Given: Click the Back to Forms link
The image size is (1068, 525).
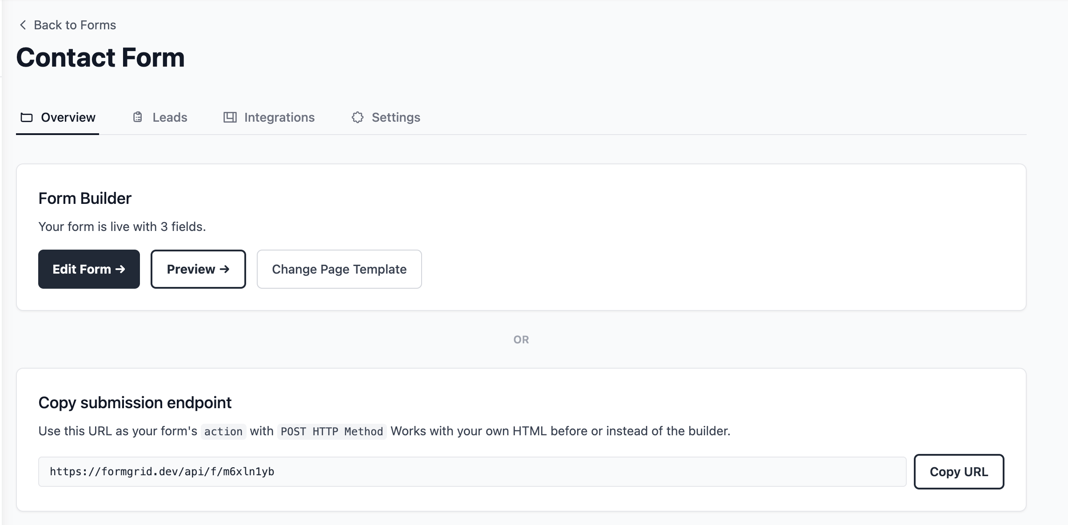Looking at the screenshot, I should click(x=68, y=25).
